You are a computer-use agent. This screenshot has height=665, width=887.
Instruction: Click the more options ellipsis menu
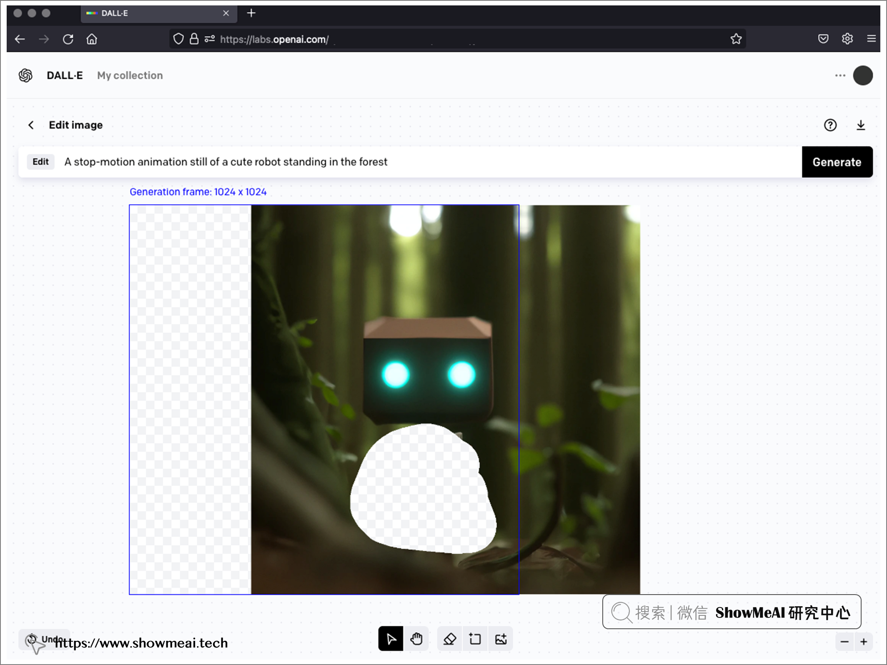click(840, 75)
